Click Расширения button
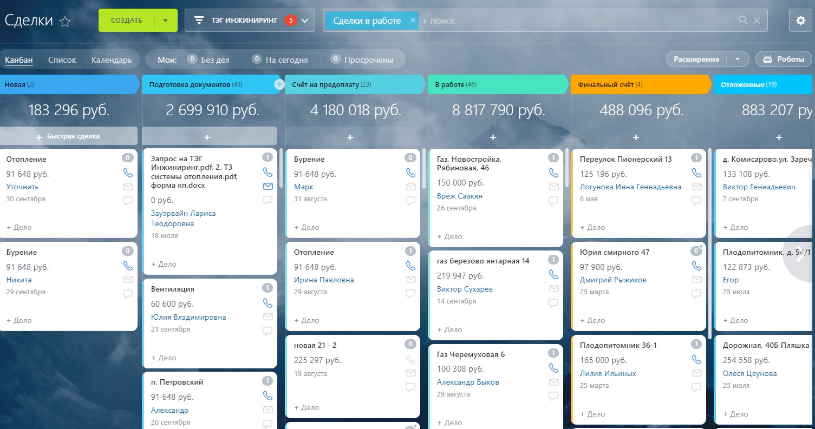 (x=696, y=59)
